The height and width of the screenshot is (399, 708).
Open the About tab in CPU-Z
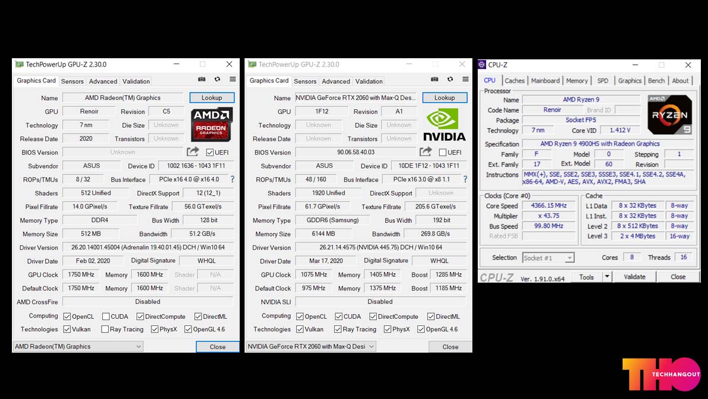click(680, 80)
